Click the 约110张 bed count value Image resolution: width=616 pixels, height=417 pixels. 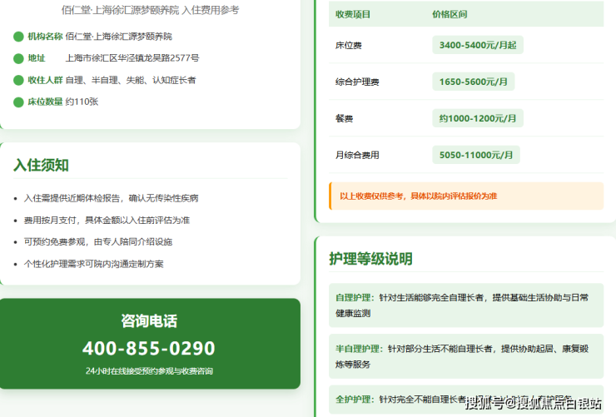(x=82, y=102)
